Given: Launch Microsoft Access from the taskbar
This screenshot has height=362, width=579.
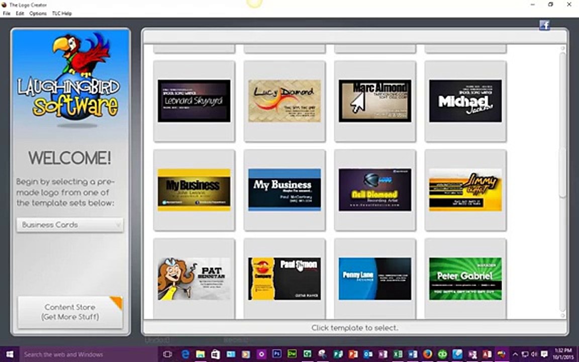Looking at the screenshot, I should tap(487, 354).
